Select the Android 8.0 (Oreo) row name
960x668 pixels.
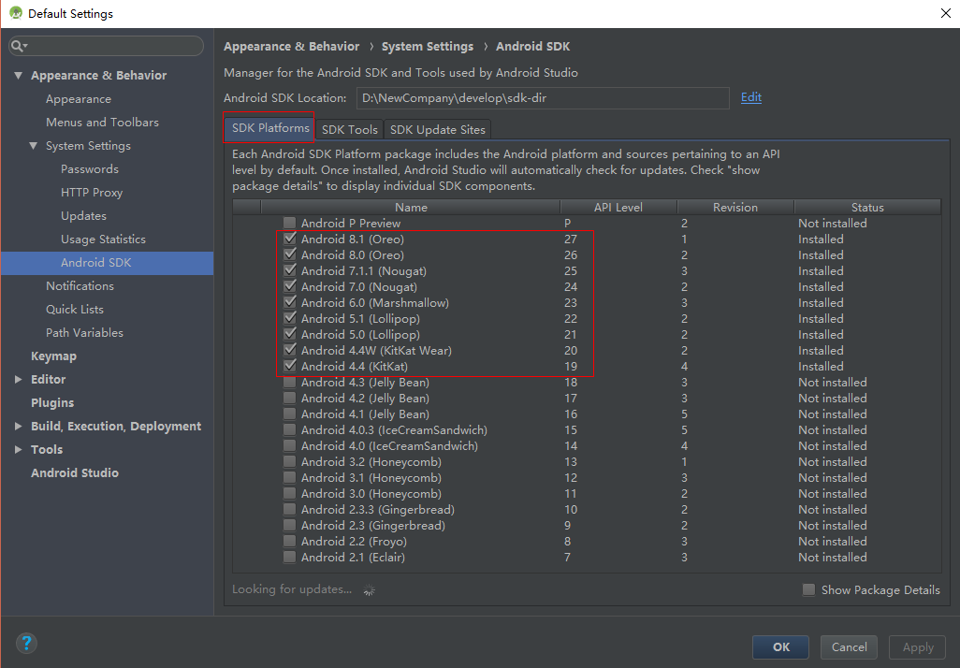point(352,254)
